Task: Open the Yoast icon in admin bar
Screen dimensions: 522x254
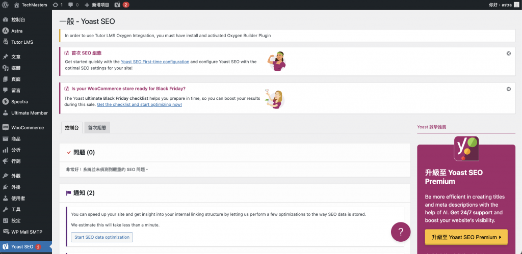Action: tap(117, 5)
